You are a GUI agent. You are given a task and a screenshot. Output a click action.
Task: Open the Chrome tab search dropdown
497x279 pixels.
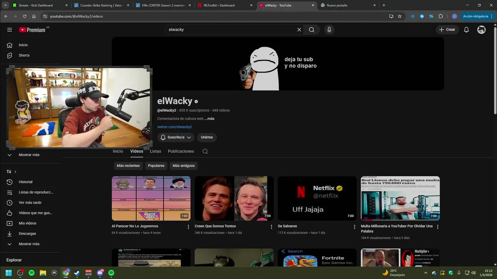tap(5, 5)
